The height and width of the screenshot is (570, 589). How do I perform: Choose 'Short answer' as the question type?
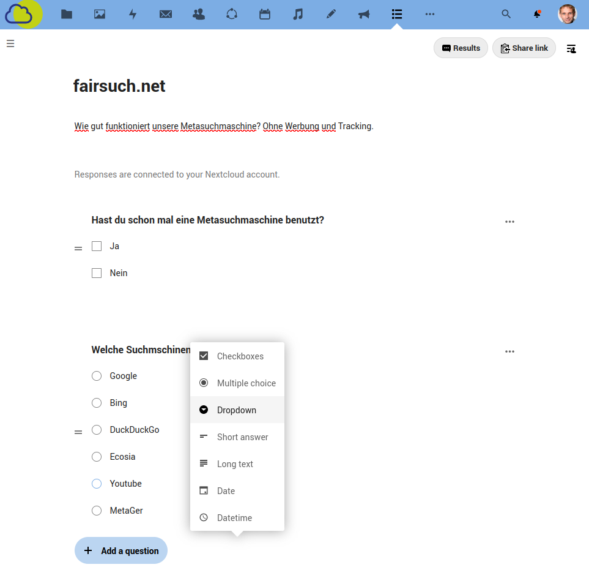pyautogui.click(x=237, y=437)
